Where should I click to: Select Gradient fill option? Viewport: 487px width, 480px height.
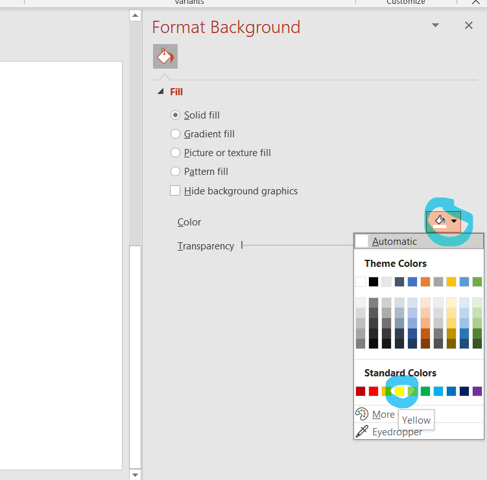pyautogui.click(x=175, y=134)
